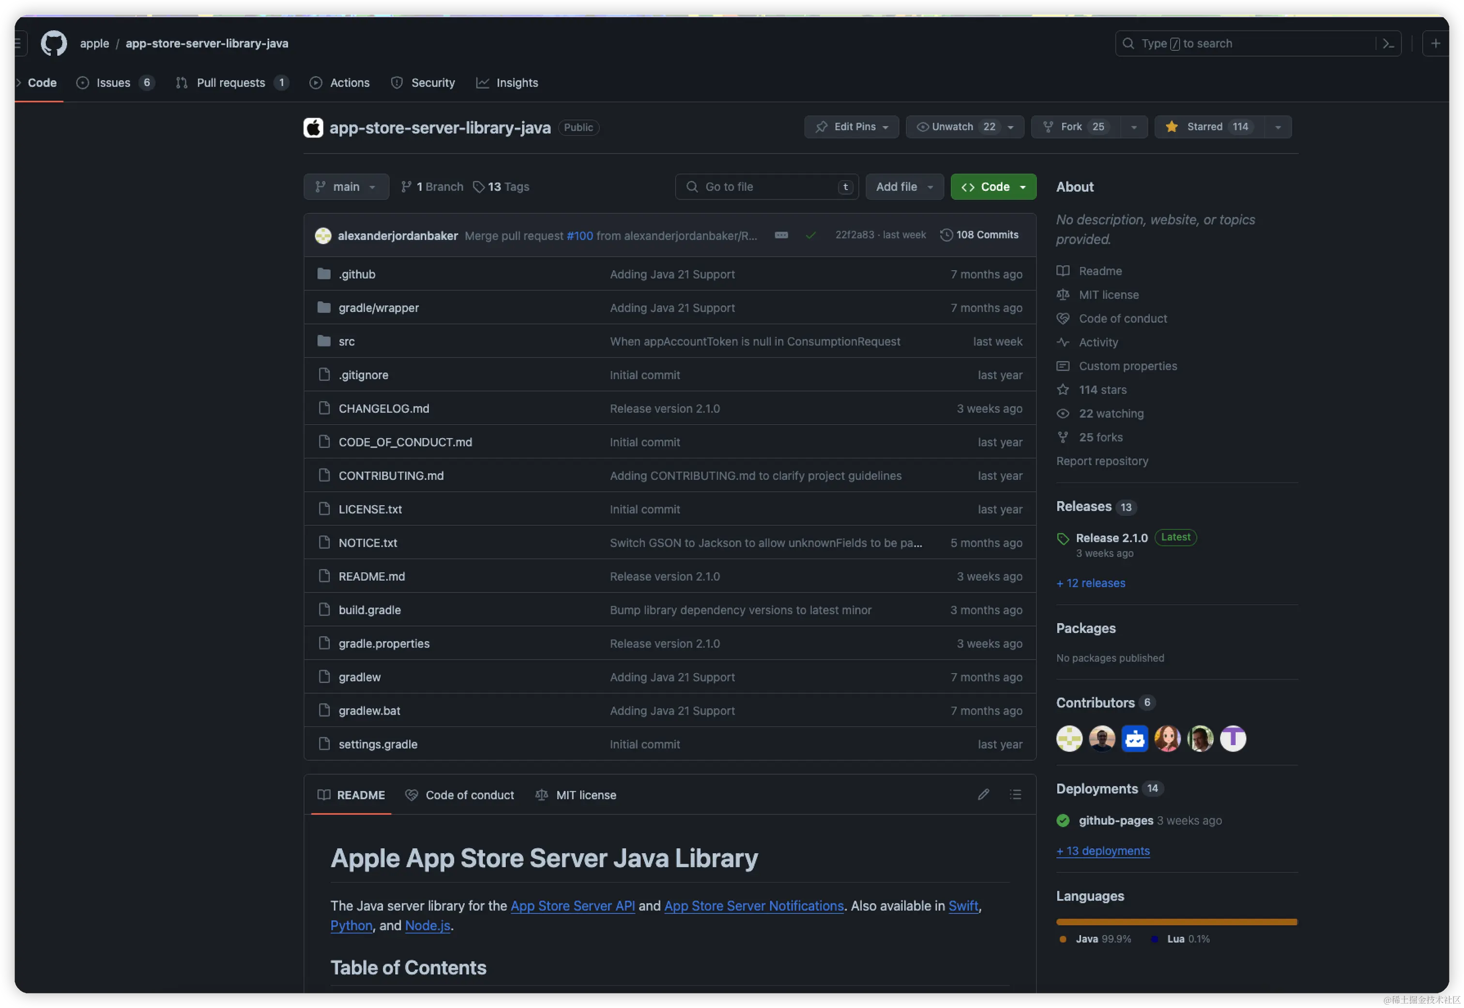Viewport: 1464px width, 1008px height.
Task: Open the Actions tab
Action: [340, 83]
